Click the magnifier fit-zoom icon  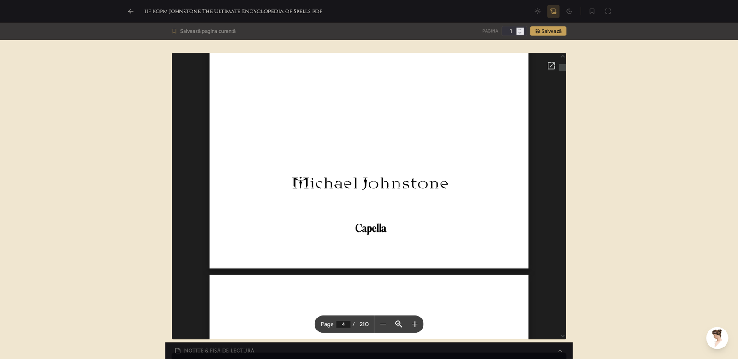(x=399, y=324)
